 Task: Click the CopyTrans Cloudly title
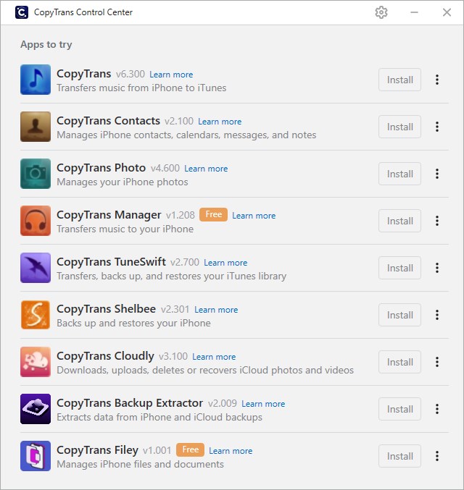[x=105, y=356]
